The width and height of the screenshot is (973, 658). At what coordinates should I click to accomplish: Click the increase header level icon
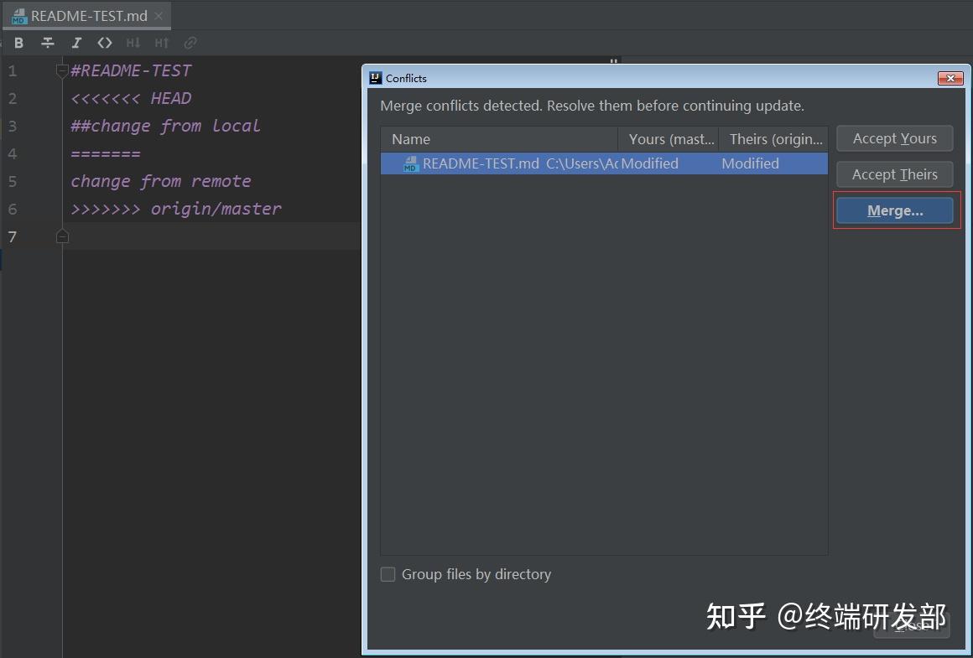pyautogui.click(x=160, y=43)
